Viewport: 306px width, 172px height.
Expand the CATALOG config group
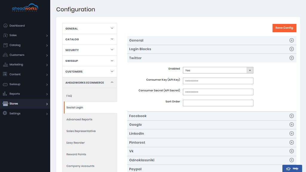(90, 39)
